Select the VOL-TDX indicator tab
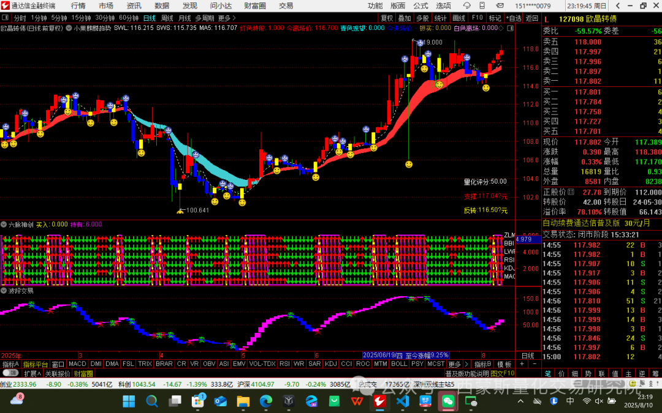This screenshot has width=662, height=413. click(262, 363)
